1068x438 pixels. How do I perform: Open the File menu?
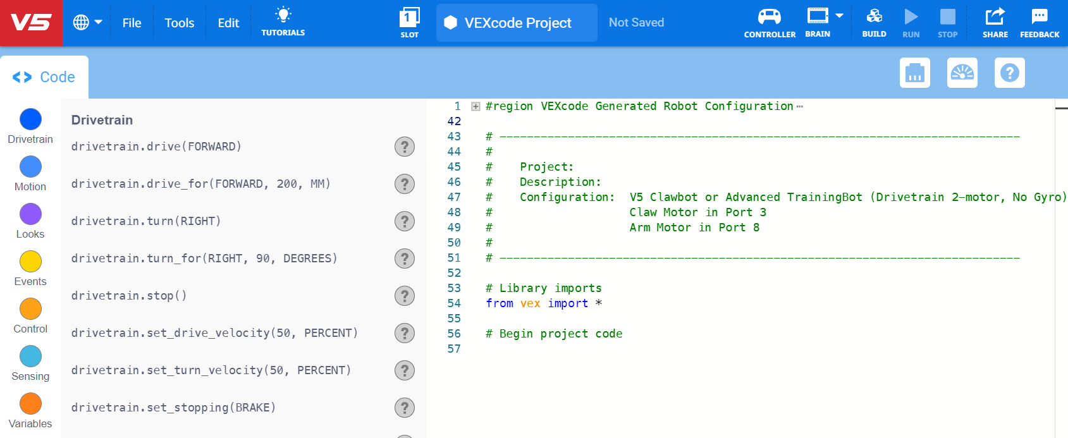click(x=132, y=23)
